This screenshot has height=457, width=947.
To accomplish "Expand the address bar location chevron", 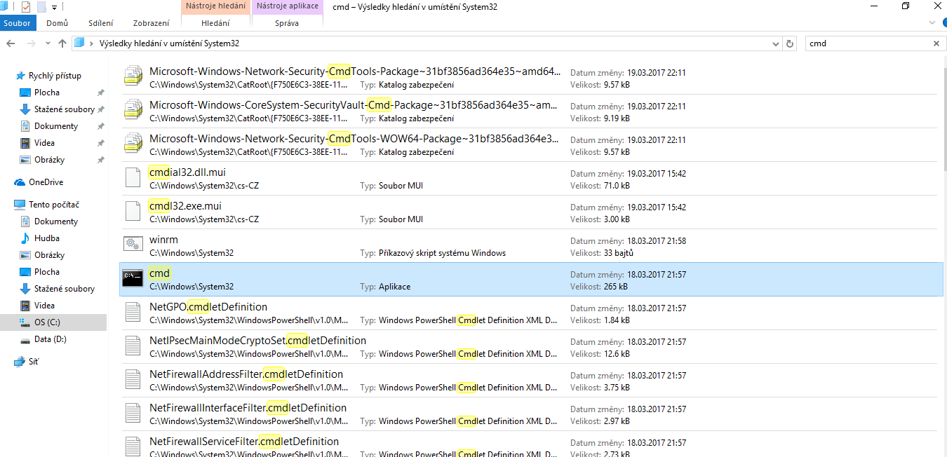I will [93, 43].
